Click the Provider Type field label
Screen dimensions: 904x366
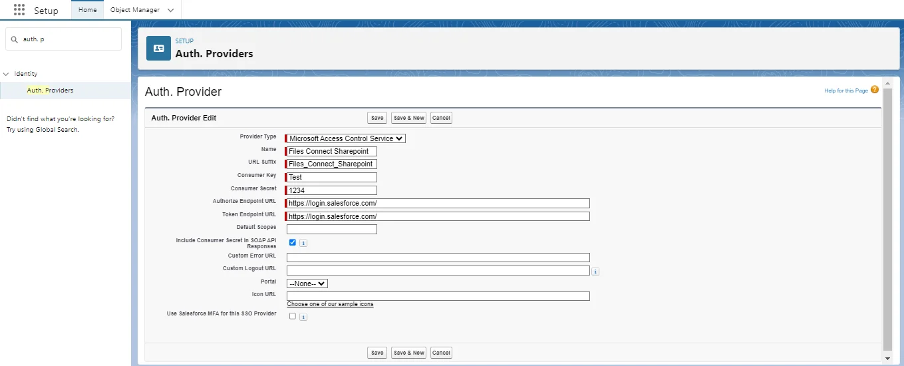tap(258, 136)
